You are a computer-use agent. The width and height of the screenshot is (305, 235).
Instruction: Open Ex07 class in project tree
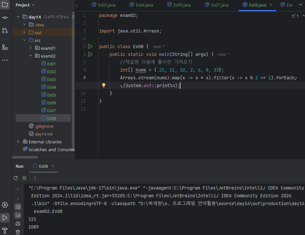(x=49, y=111)
